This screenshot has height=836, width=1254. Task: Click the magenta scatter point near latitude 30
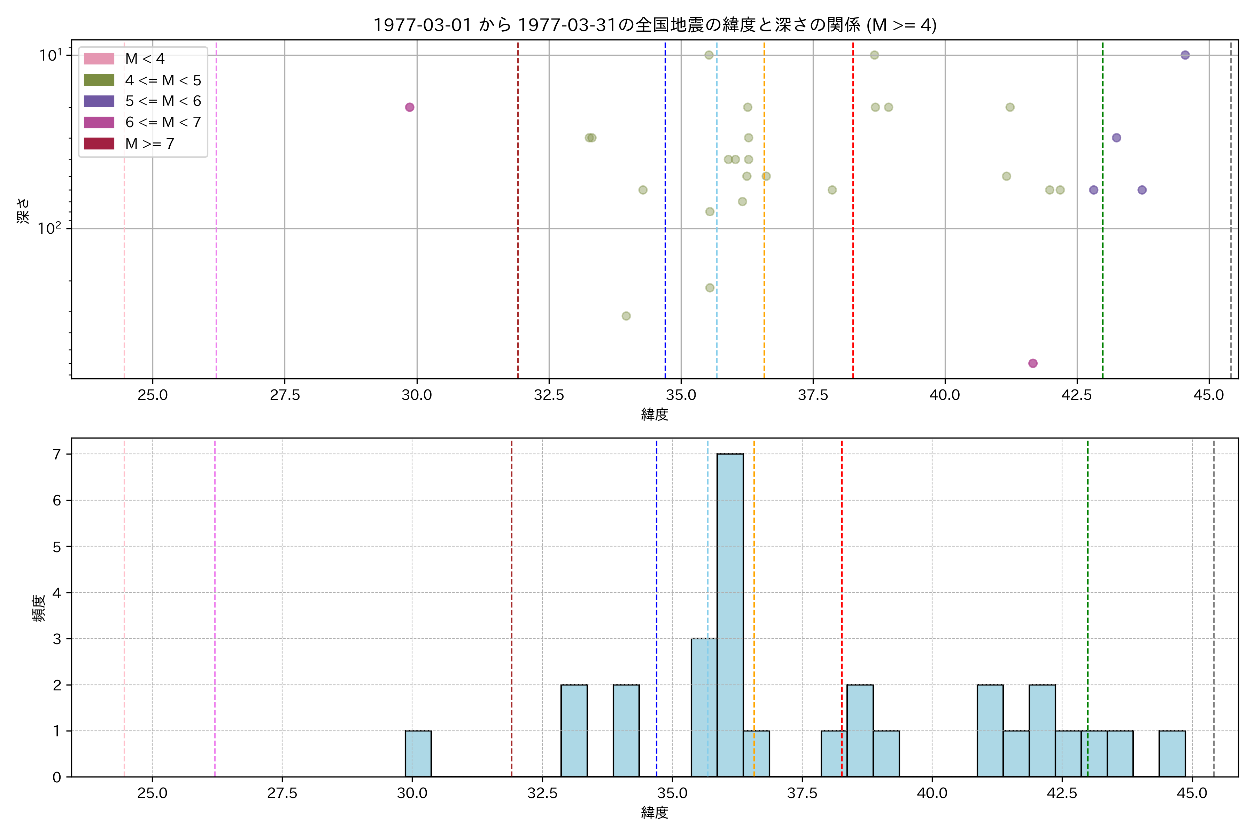(x=410, y=107)
